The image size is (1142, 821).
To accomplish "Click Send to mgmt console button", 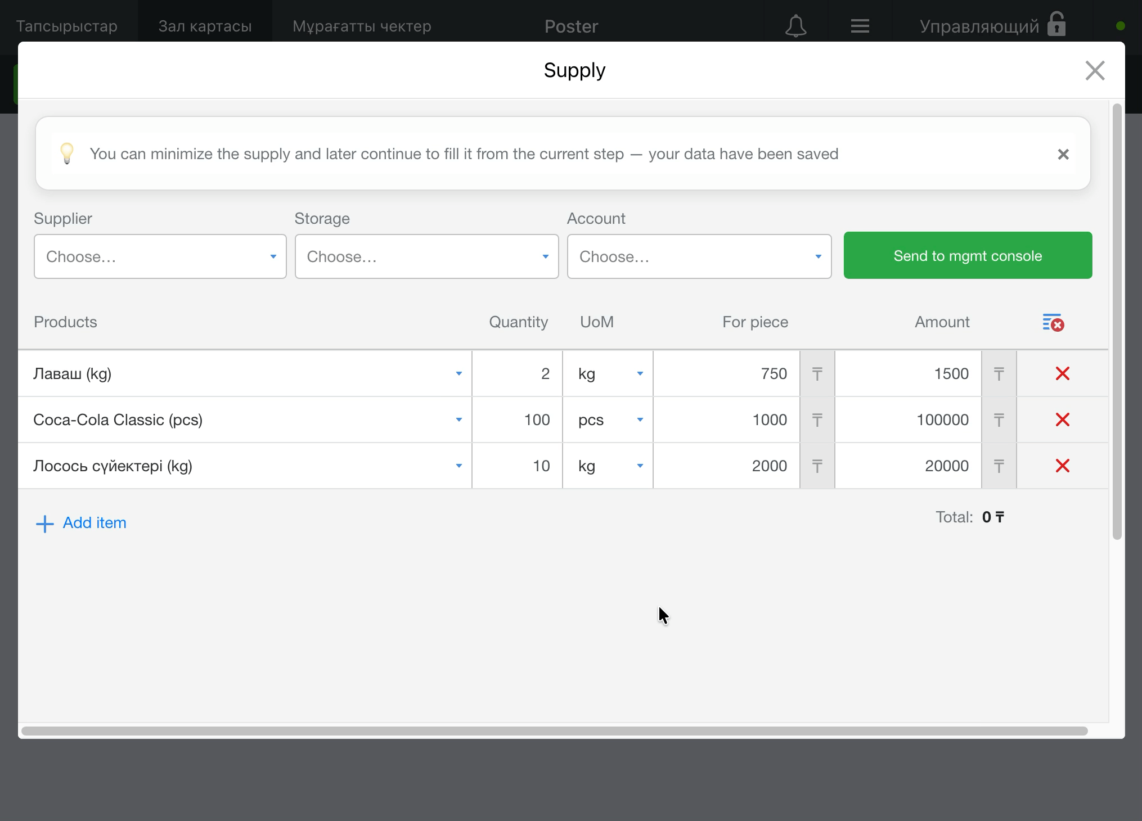I will tap(968, 255).
